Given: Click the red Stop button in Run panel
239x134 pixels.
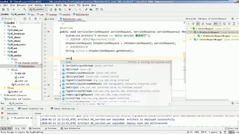Looking at the screenshot, I should (2, 113).
